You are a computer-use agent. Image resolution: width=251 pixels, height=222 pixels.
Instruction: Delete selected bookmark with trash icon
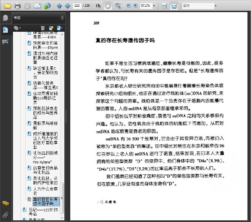43,28
